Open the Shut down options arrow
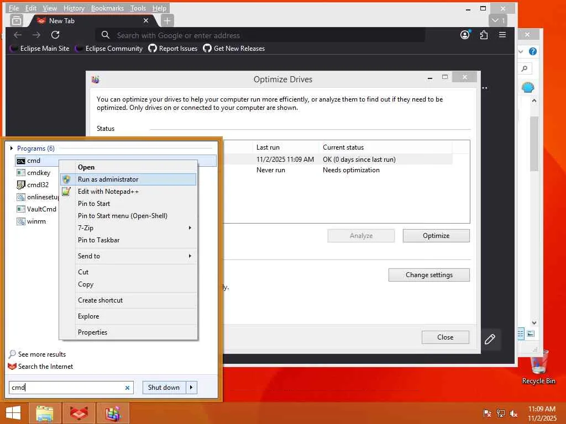The width and height of the screenshot is (566, 424). click(191, 388)
